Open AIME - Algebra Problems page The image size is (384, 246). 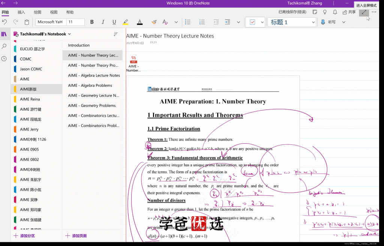point(93,85)
